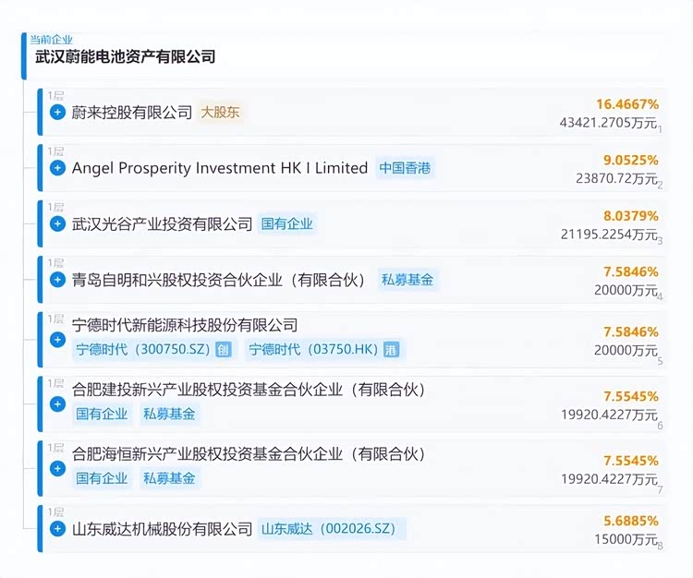Click 国有企业 tag under 武汉光谷产业投资
The height and width of the screenshot is (578, 693).
coord(287,223)
